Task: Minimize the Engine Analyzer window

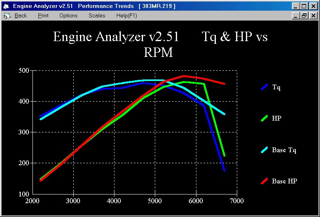Action: tap(295, 6)
